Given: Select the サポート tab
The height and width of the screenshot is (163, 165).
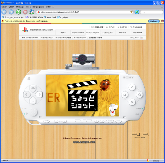Looking at the screenshot, I should tap(123, 32).
